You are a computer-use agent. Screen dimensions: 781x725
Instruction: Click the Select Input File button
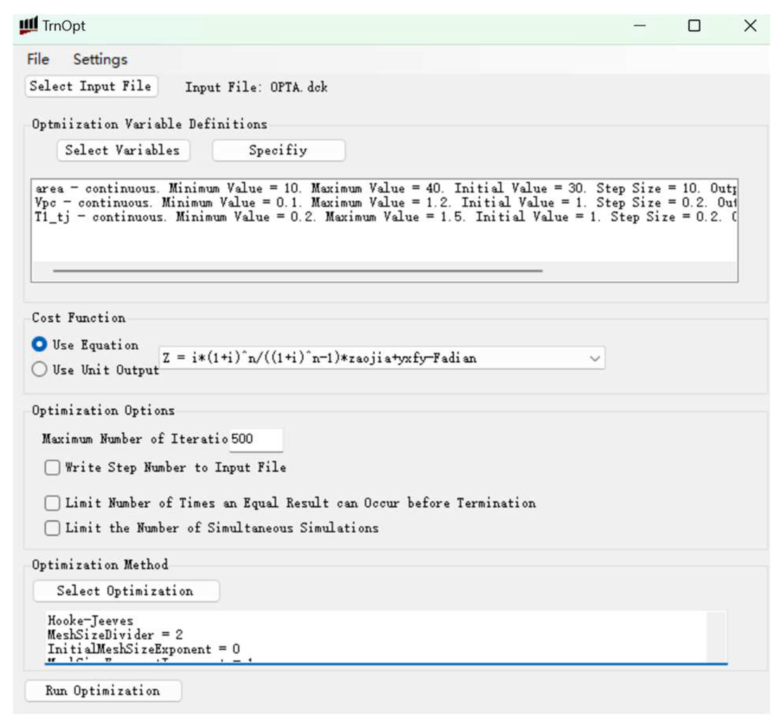(91, 87)
